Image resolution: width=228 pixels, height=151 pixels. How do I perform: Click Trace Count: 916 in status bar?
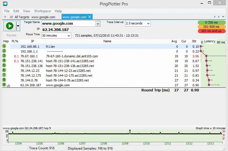(42, 148)
